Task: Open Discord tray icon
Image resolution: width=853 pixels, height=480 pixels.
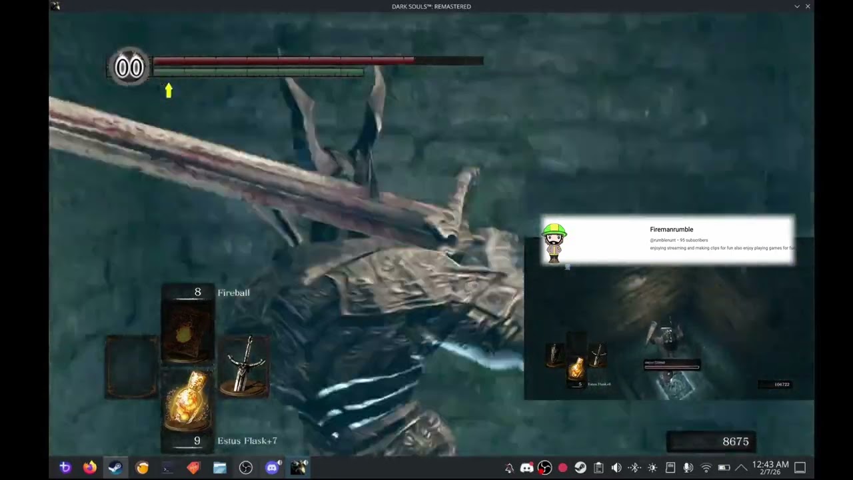Action: pyautogui.click(x=526, y=468)
